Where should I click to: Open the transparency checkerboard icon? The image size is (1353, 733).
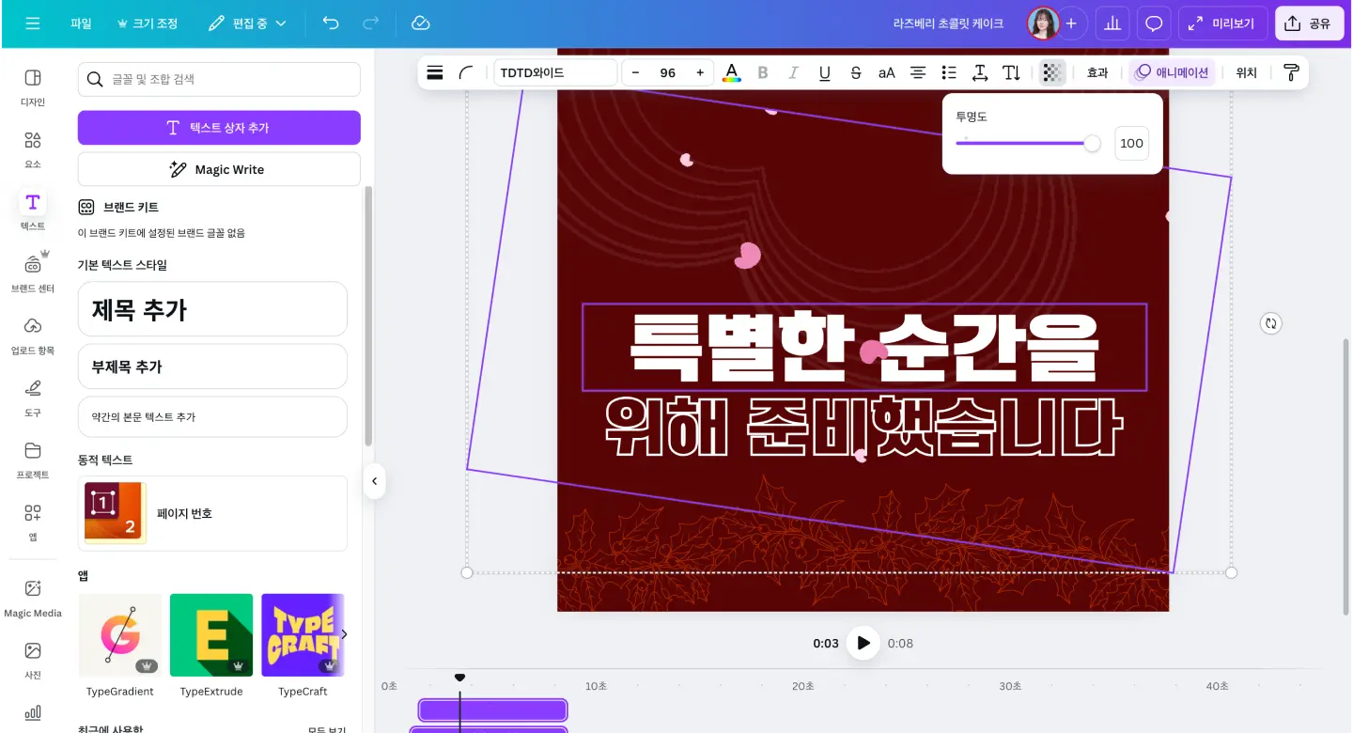point(1052,73)
